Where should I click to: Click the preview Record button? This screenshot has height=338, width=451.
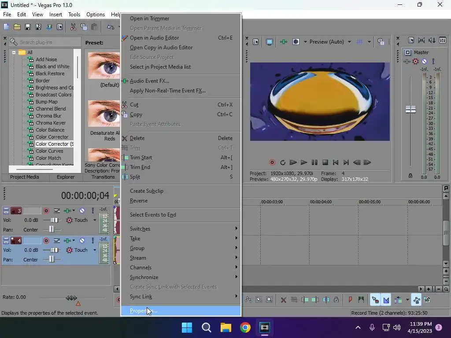[272, 163]
